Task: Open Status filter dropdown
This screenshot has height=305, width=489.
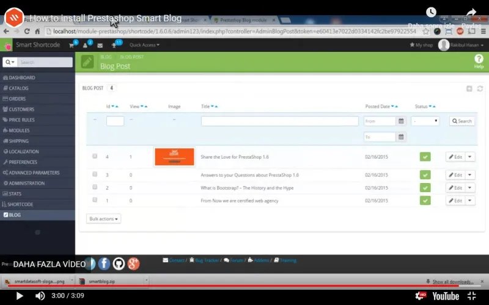Action: (425, 121)
